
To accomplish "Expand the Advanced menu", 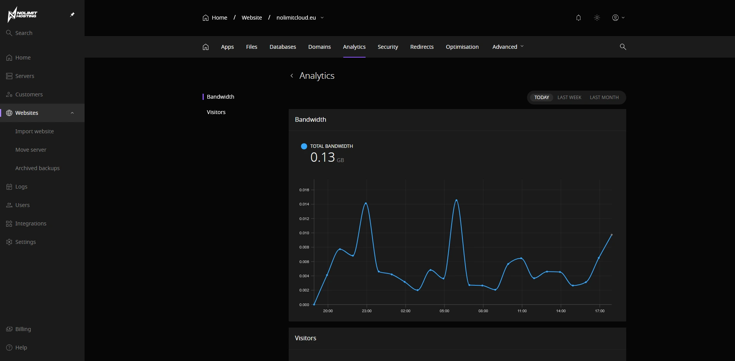I will (x=508, y=47).
